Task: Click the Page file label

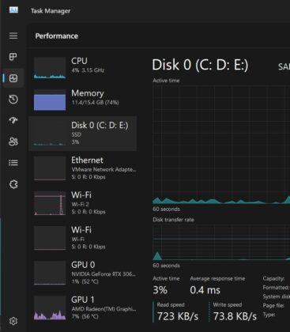Action: (x=273, y=306)
